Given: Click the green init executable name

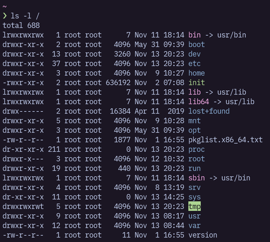Looking at the screenshot, I should pyautogui.click(x=197, y=83).
